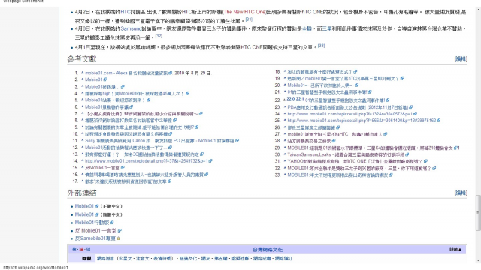Click lock icon beside 反Samobile01專頁
The height and width of the screenshot is (270, 481).
[119, 238]
